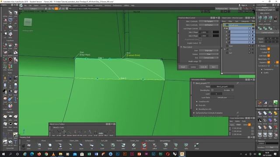Click the last icon on the modeling shelf
Viewport: 280px width, 157px height.
[x=196, y=145]
